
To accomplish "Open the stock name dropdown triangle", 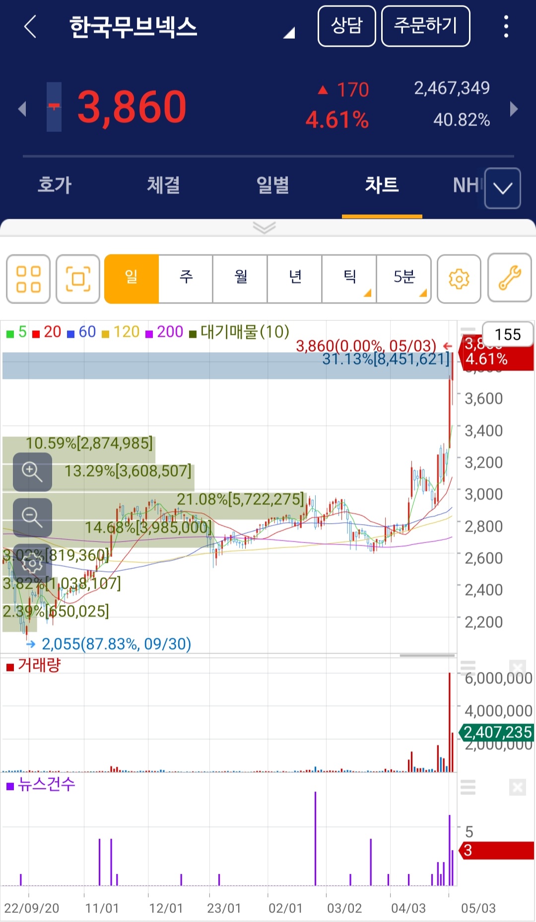I will pos(289,33).
